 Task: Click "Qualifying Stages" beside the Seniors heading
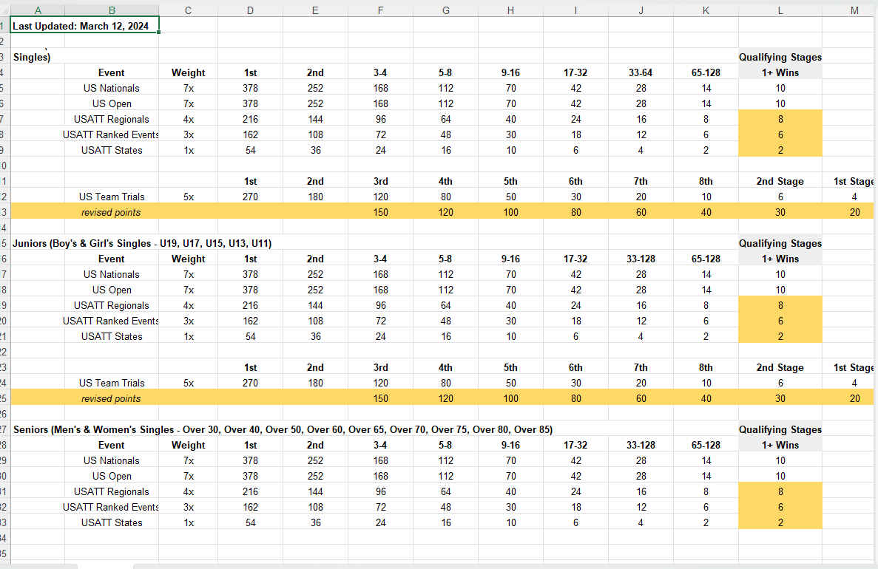[780, 429]
